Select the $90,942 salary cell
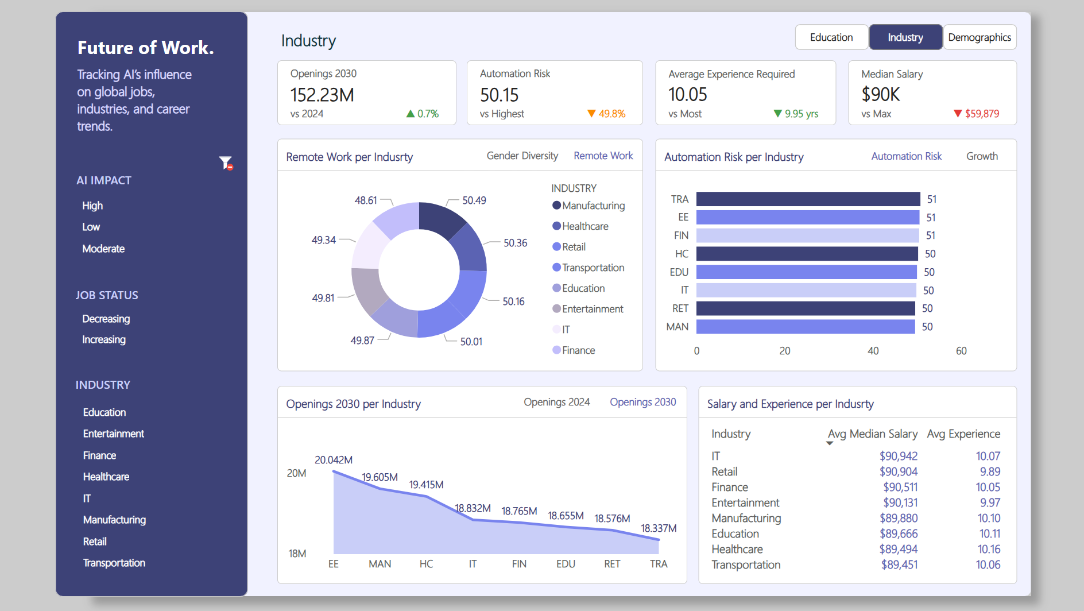Image resolution: width=1084 pixels, height=611 pixels. (899, 456)
